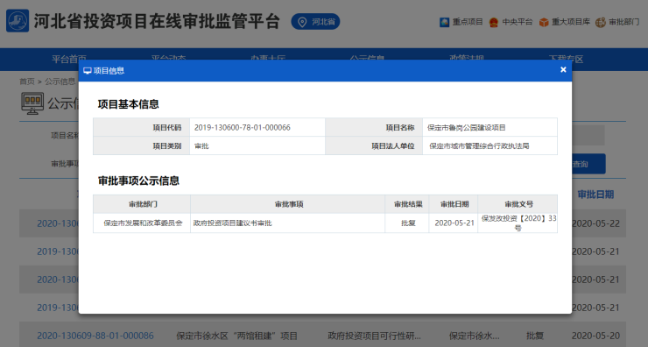Click 审批日期 header in background table
The image size is (648, 347).
click(595, 195)
